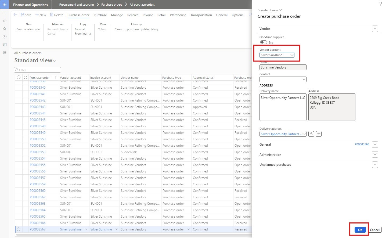Open the Vendor account dropdown
Image resolution: width=382 pixels, height=238 pixels.
click(292, 55)
